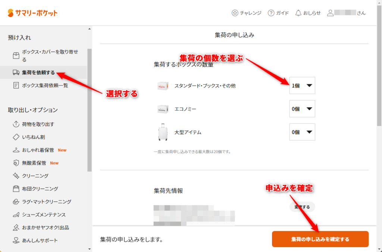Open the ガイド help icon
The width and height of the screenshot is (382, 252).
pos(271,13)
